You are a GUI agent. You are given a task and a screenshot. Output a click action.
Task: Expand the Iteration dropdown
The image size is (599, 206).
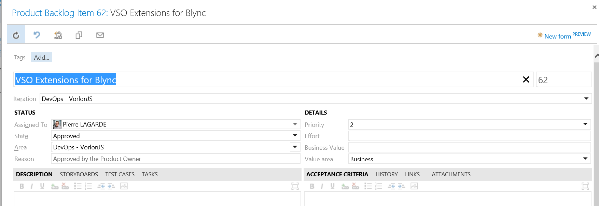tap(586, 99)
